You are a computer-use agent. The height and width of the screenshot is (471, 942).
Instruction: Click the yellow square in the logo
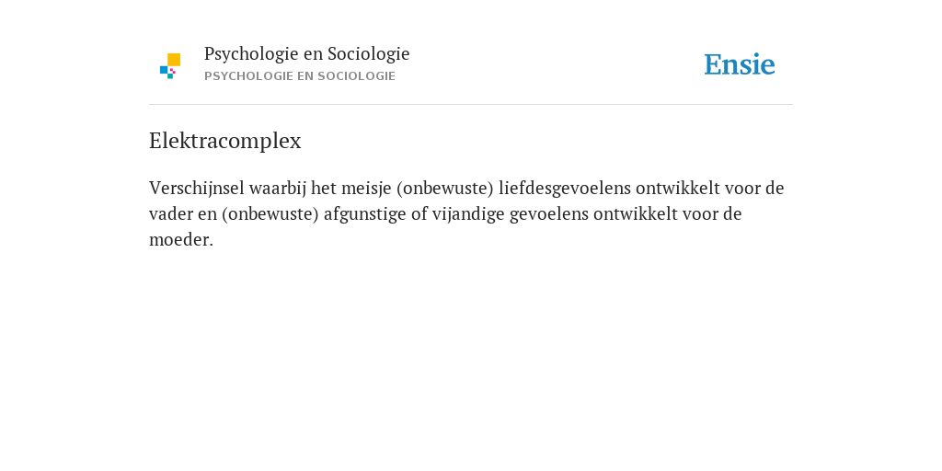click(x=174, y=60)
